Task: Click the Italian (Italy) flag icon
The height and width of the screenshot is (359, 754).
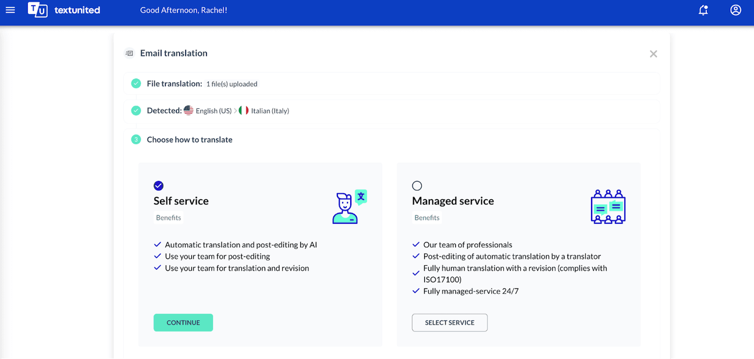Action: pos(244,111)
